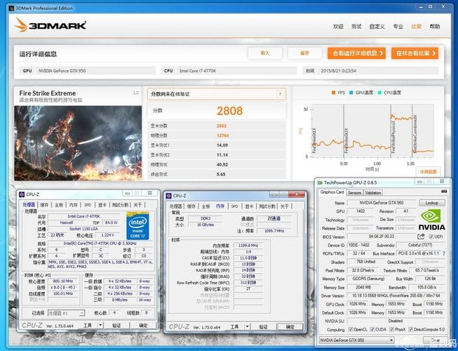Open the processor selection dropdown (处理器 #1)
The height and width of the screenshot is (351, 458).
67,313
